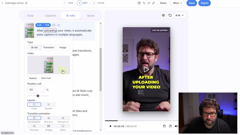Skip forward in the video
This screenshot has width=240, height=135.
170,126
